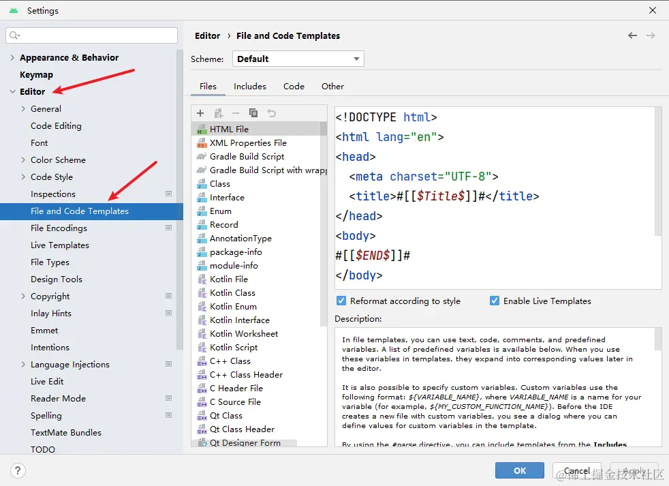Click the Kotlin File template icon
669x486 pixels.
pos(202,279)
